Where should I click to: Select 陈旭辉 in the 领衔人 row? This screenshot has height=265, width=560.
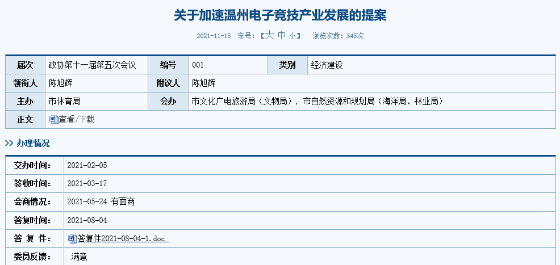60,83
